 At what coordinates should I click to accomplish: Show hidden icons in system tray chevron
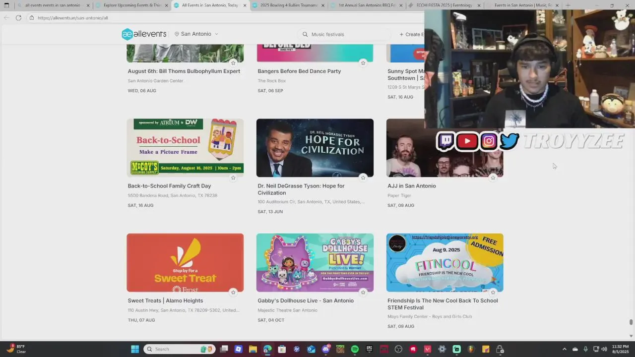pos(564,349)
